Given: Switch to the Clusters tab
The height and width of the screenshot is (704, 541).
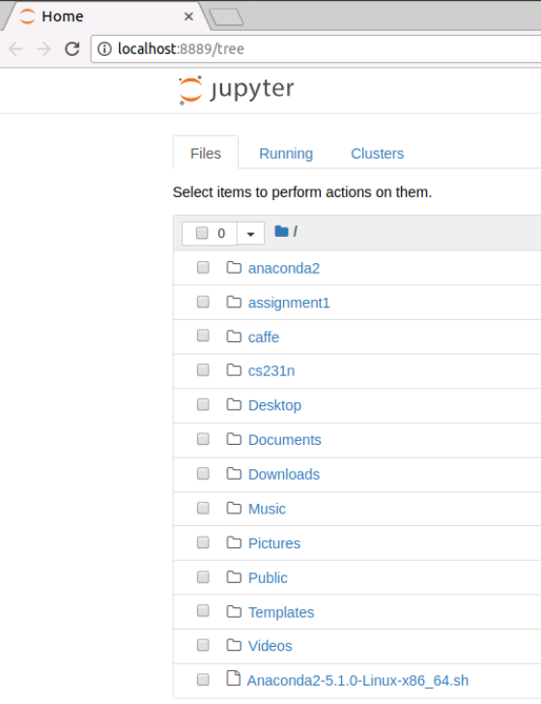Looking at the screenshot, I should tap(378, 154).
